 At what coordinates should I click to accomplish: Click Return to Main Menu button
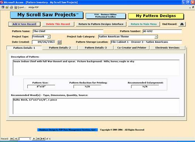click(144, 24)
